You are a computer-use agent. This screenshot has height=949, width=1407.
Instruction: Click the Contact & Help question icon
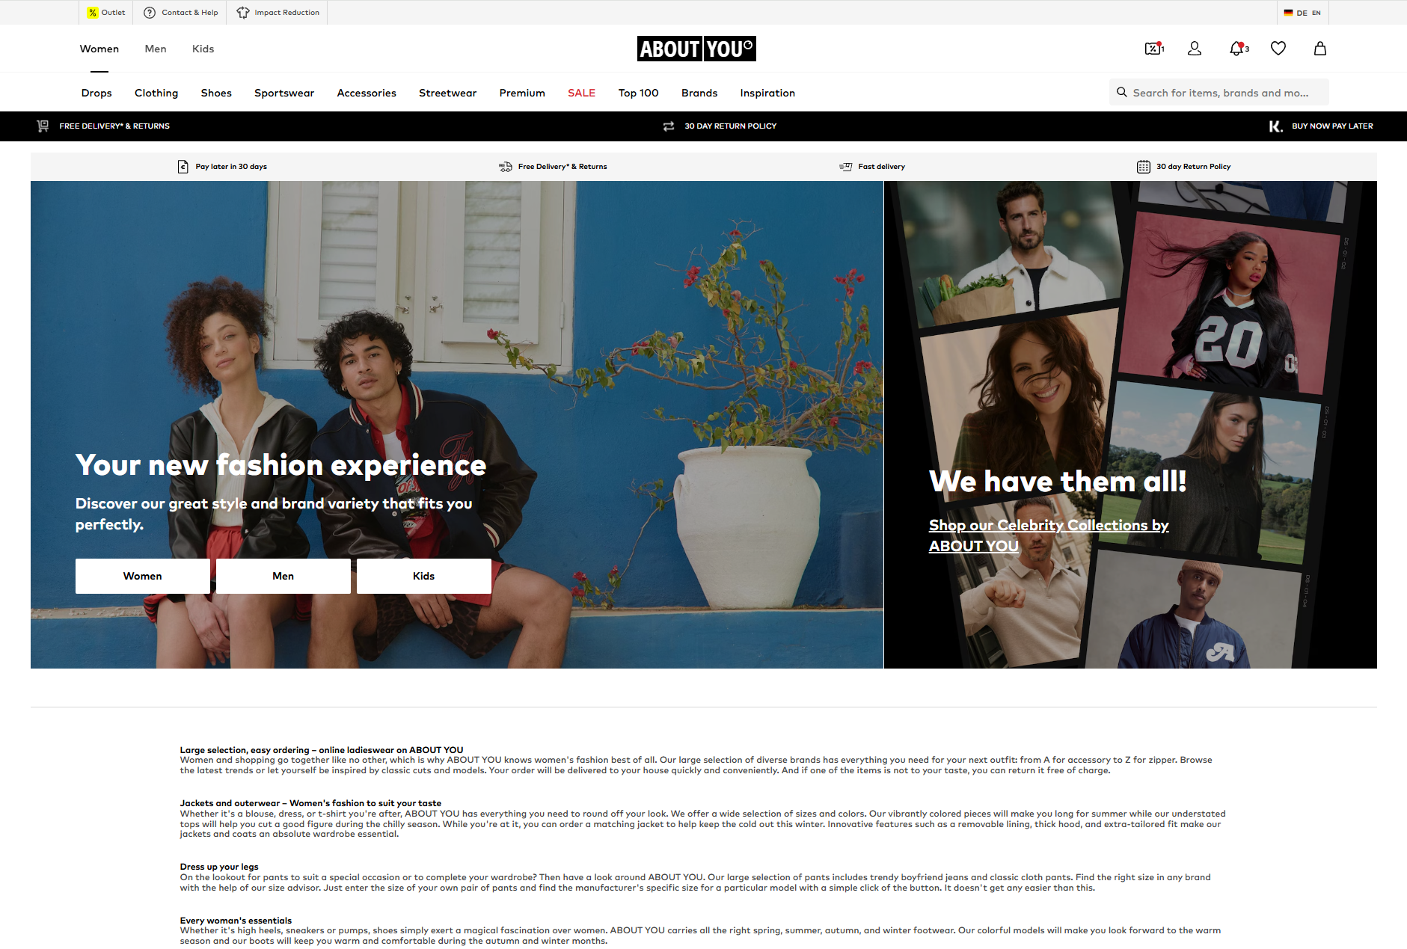click(150, 13)
